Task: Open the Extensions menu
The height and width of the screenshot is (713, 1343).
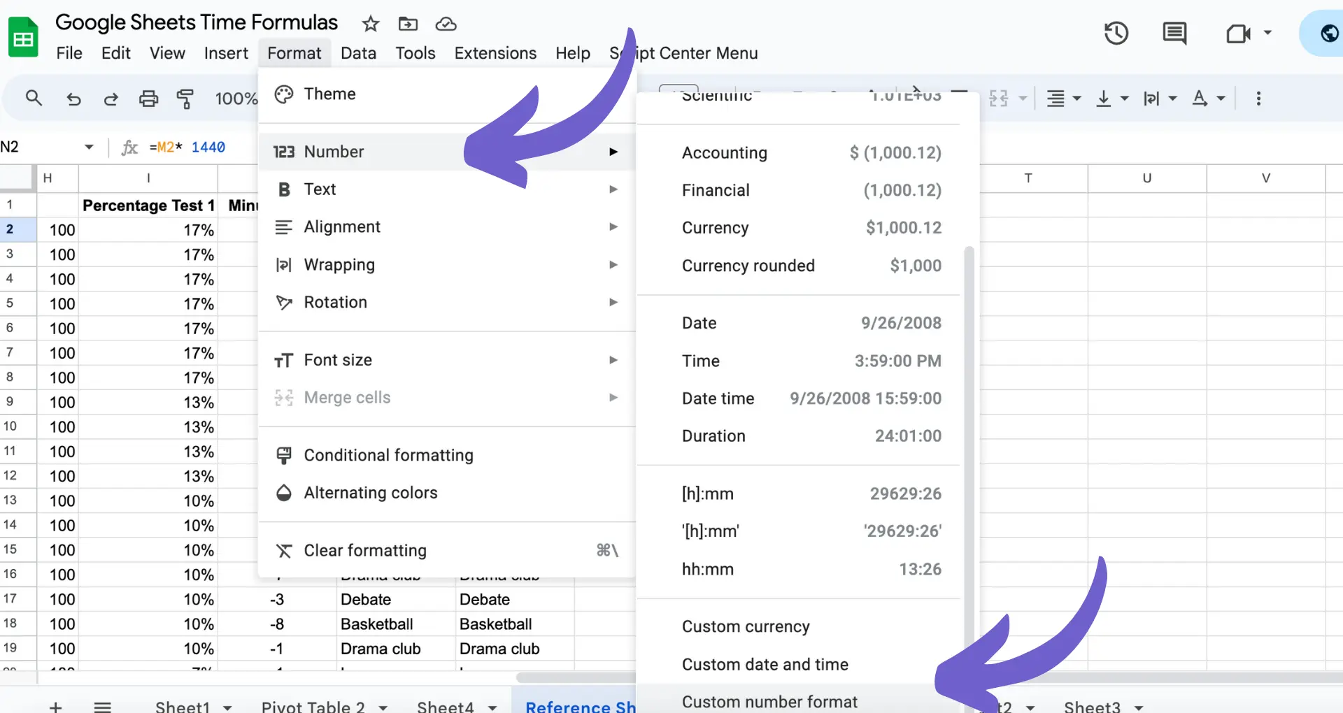Action: tap(495, 53)
